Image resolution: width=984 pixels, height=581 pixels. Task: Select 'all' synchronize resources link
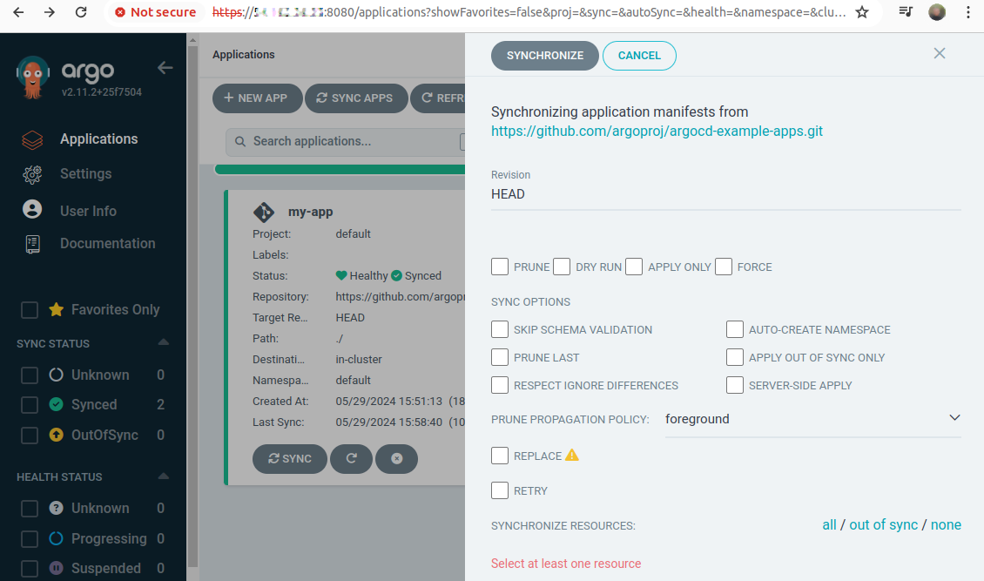[x=829, y=525]
